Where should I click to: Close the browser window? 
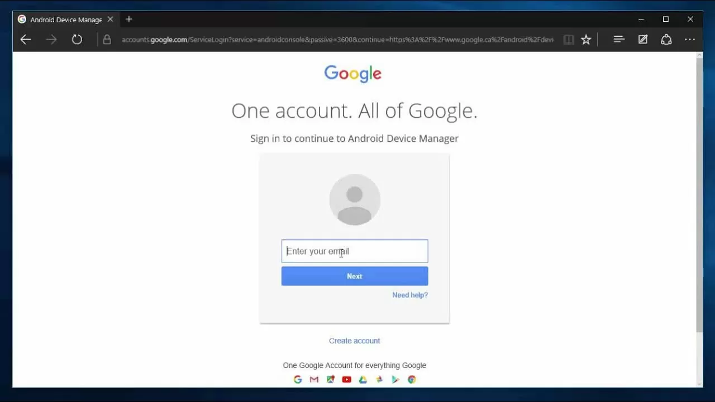pos(690,19)
